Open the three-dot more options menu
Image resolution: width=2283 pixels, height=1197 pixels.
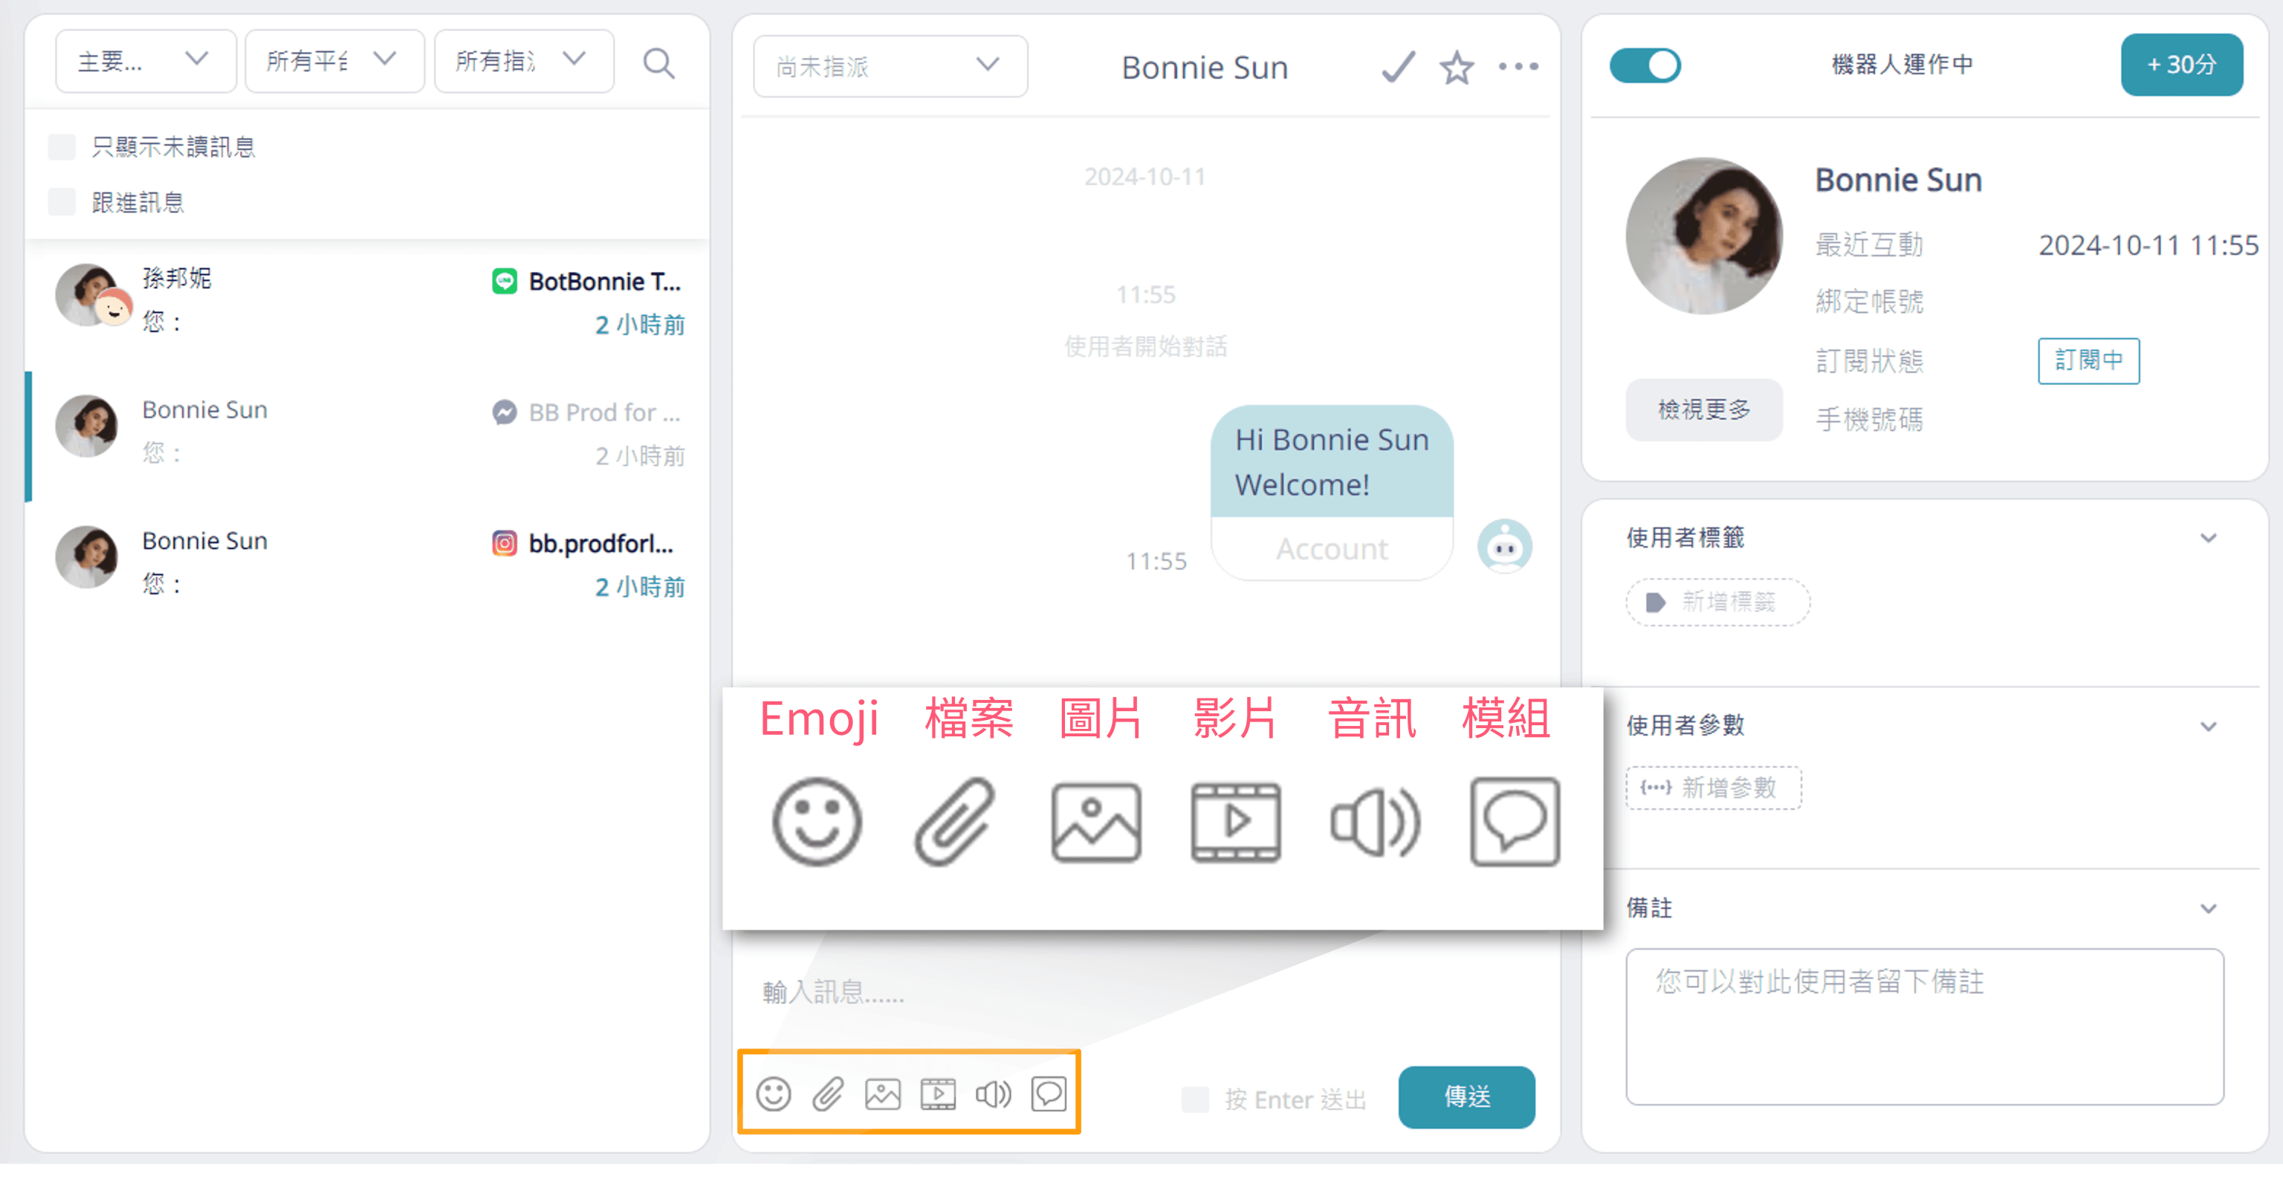point(1518,66)
